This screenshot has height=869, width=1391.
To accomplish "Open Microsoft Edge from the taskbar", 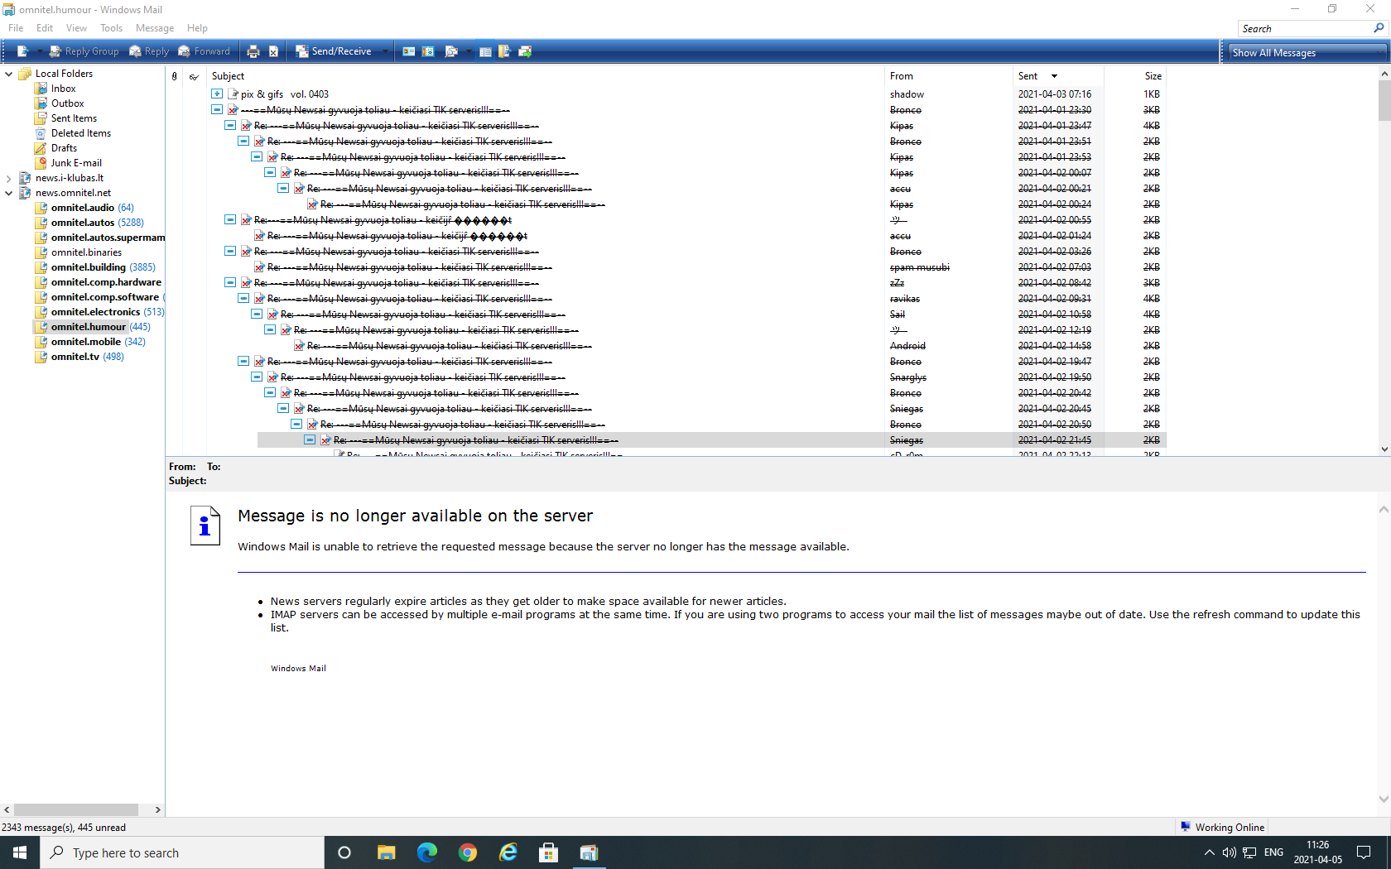I will tap(427, 852).
